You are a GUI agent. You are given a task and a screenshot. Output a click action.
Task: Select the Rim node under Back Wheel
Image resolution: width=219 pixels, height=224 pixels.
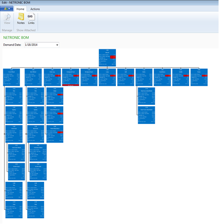coord(35,96)
